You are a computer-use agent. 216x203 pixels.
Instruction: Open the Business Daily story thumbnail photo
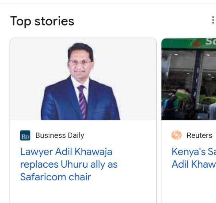[x=83, y=79]
